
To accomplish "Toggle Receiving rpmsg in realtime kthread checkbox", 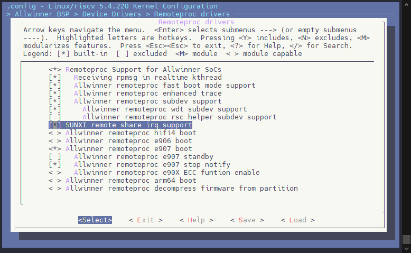I will point(55,78).
